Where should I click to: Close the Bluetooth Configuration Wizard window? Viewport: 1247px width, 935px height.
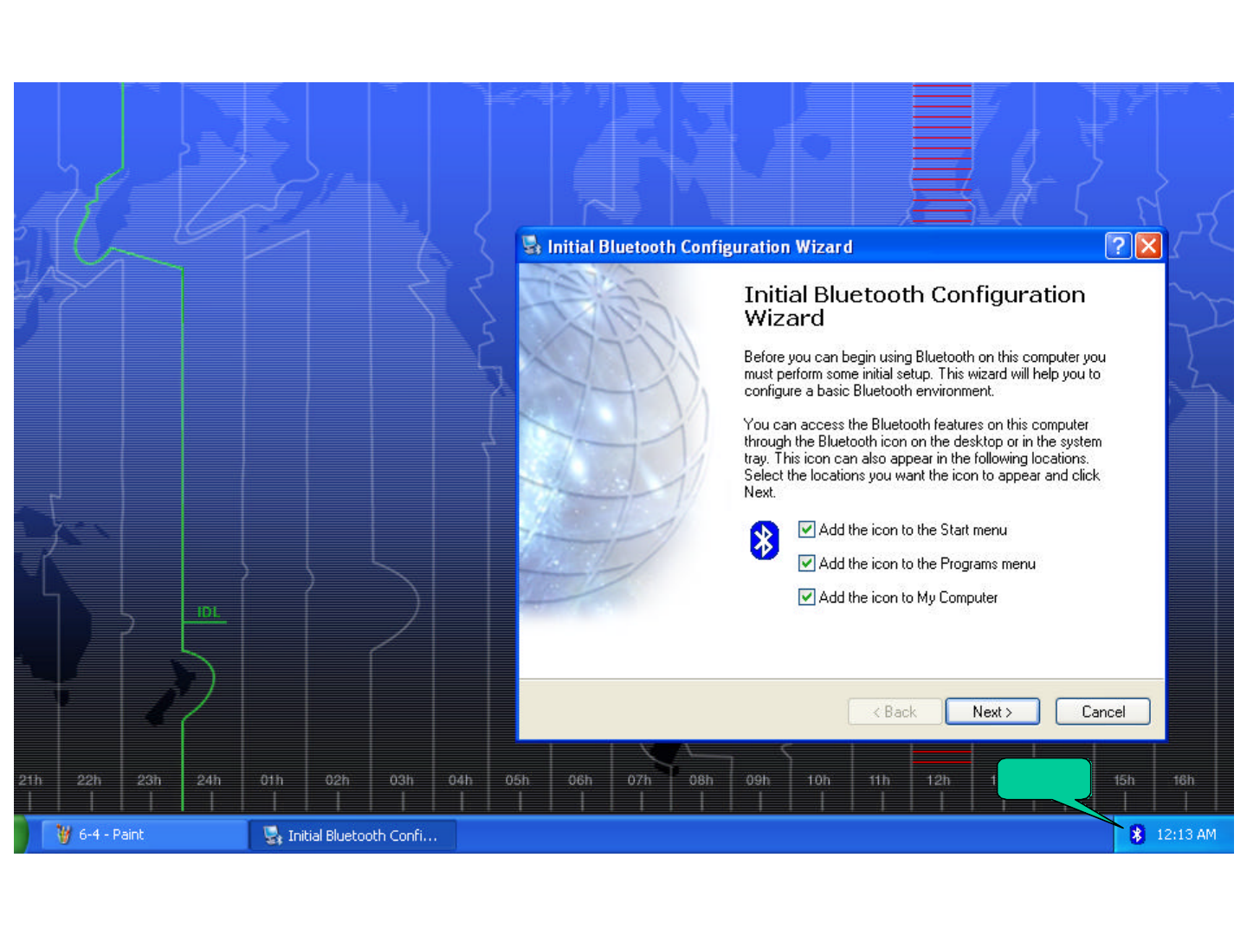(x=1148, y=246)
